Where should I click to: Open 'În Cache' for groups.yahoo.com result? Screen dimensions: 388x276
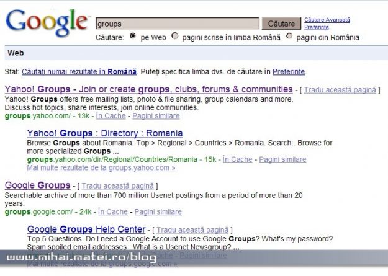[111, 116]
